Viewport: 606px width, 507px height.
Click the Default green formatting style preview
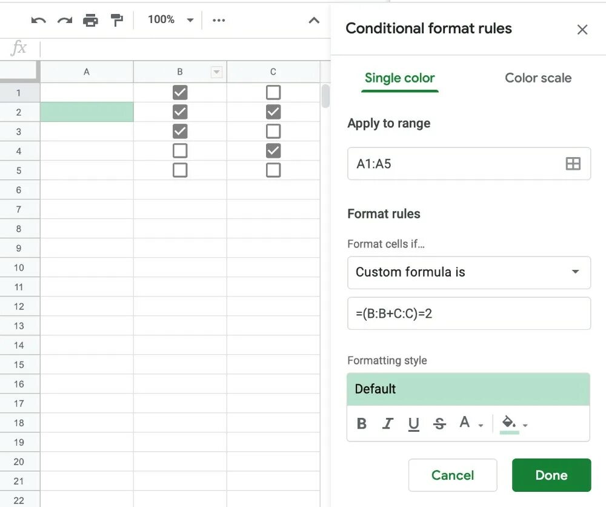pyautogui.click(x=468, y=389)
